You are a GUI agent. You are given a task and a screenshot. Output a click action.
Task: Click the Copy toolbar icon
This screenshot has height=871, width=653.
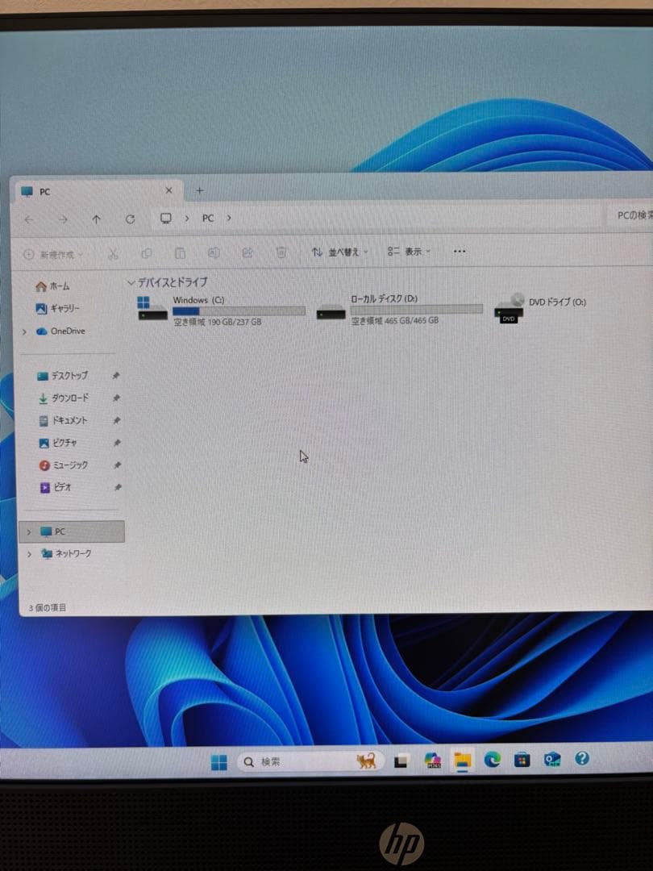[x=147, y=253]
